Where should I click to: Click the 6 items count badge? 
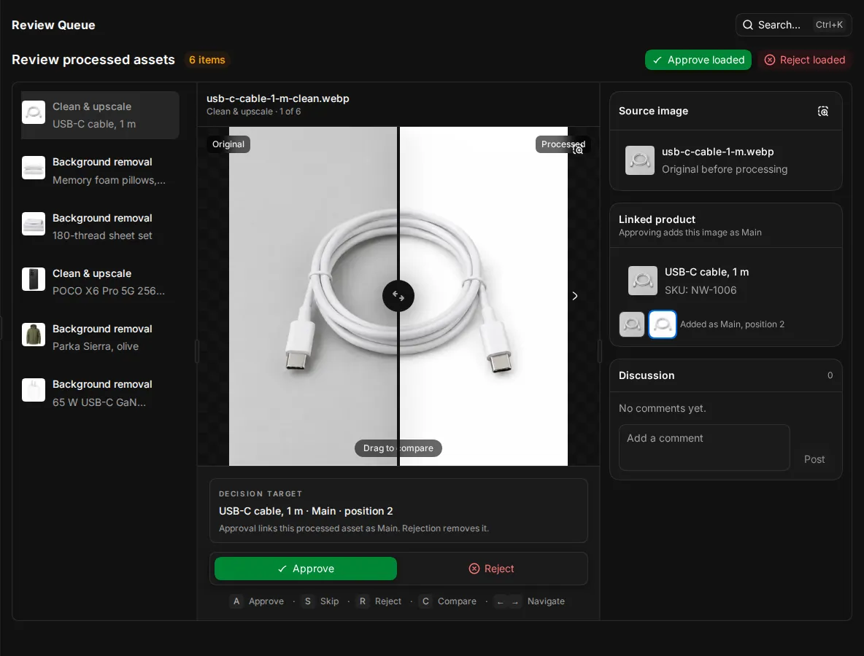click(207, 60)
